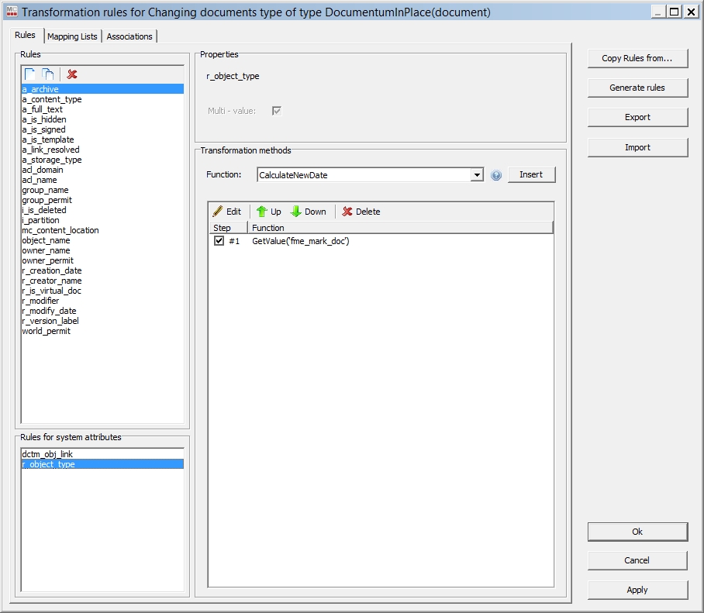The width and height of the screenshot is (704, 613).
Task: Click the red X delete rule icon
Action: [x=72, y=74]
